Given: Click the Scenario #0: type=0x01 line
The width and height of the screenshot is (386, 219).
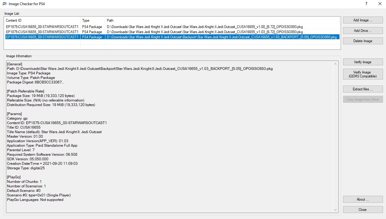Looking at the screenshot, I should [x=39, y=195].
